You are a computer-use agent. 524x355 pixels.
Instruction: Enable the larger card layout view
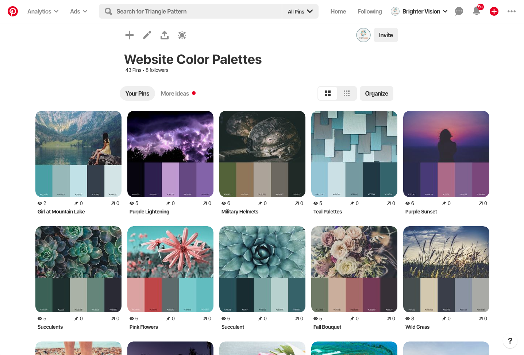point(328,93)
